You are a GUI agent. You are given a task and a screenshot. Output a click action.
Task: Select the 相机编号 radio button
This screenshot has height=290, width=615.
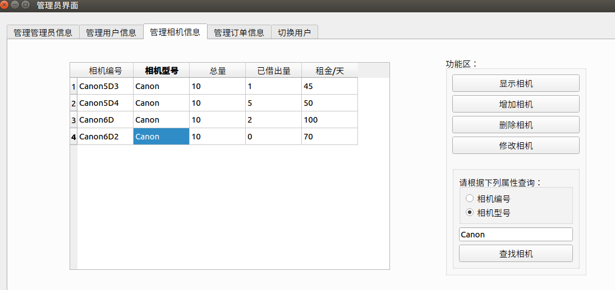470,198
